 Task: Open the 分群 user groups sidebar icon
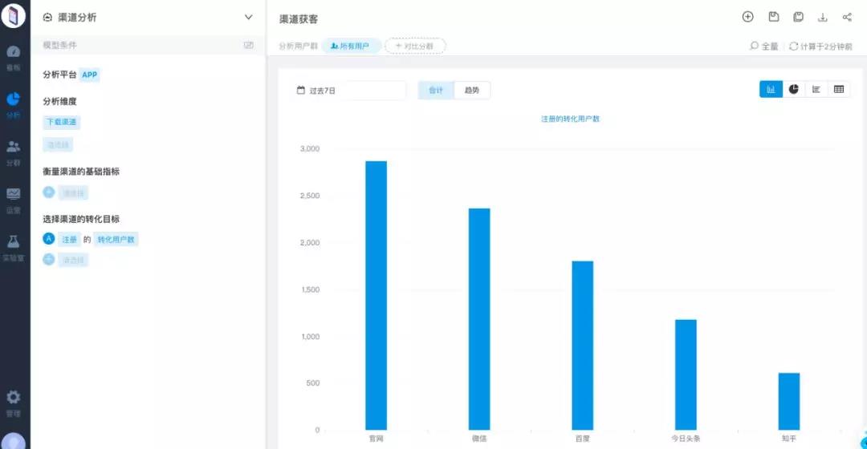[x=14, y=147]
